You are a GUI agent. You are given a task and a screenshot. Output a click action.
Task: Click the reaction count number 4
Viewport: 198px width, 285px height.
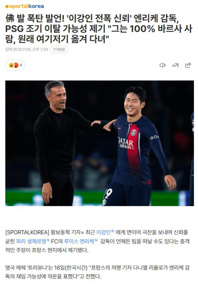coord(21,65)
